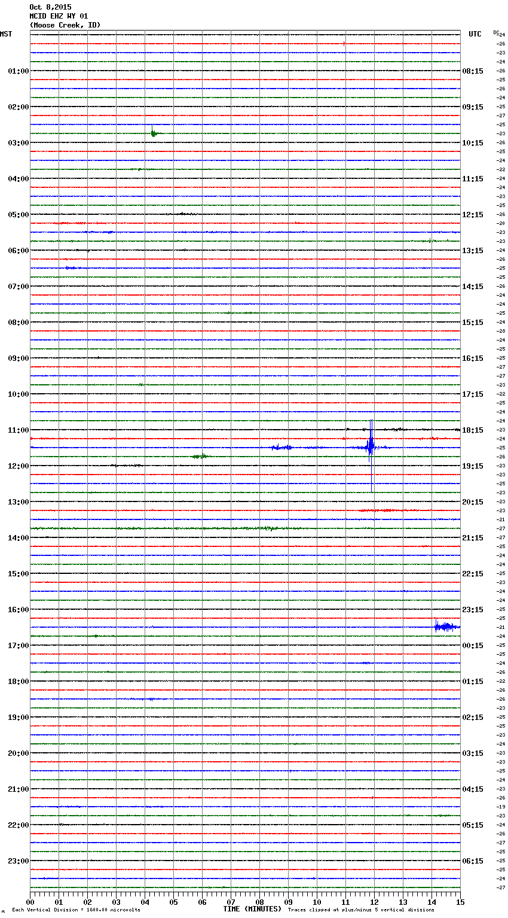Click the 04:15 UTC time label

click(x=473, y=789)
